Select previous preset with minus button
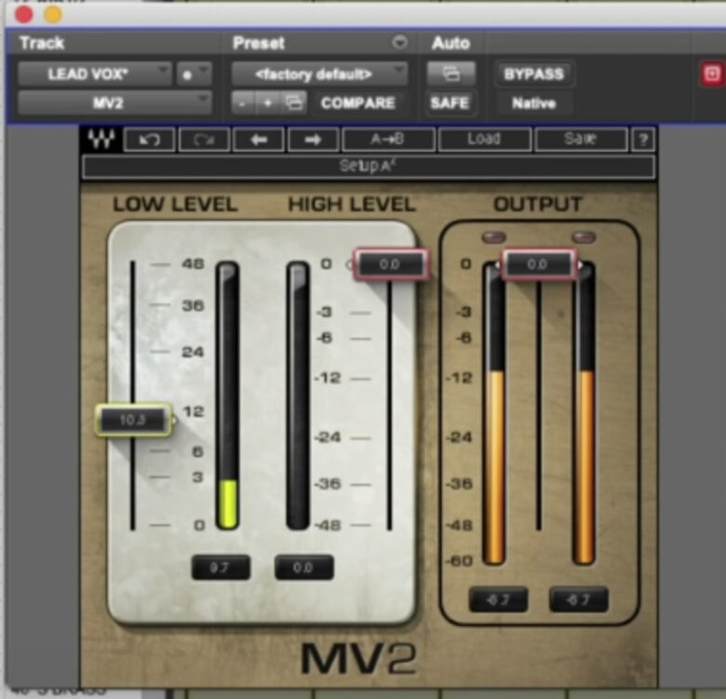The width and height of the screenshot is (726, 699). click(x=243, y=102)
